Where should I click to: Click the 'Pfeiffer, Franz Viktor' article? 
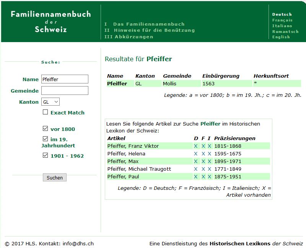click(133, 146)
